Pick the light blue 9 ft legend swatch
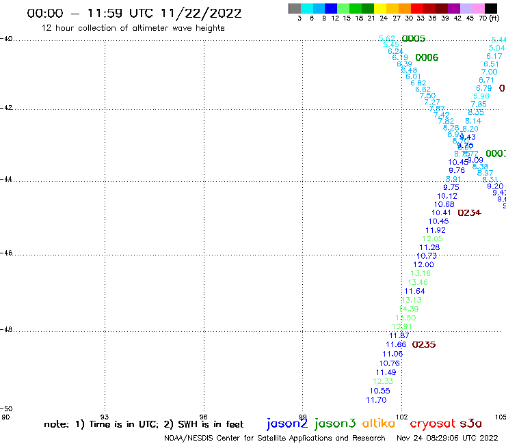The image size is (506, 444). [x=319, y=8]
